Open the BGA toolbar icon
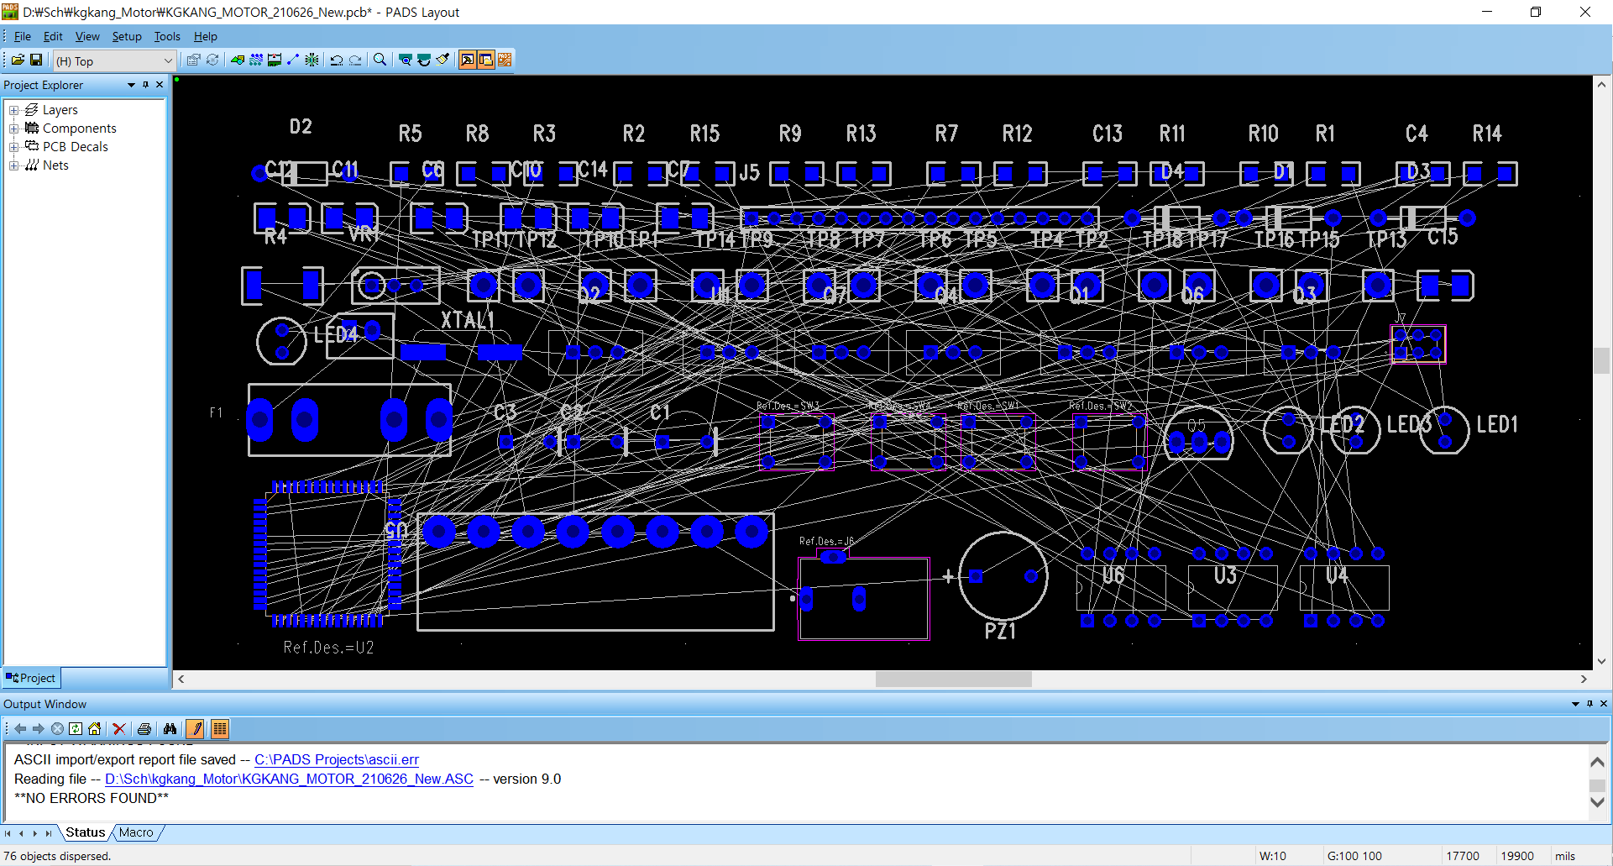 [x=312, y=60]
